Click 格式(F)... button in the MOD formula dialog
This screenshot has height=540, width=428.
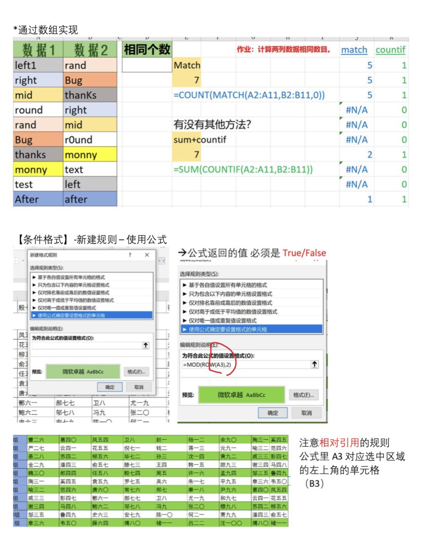[x=304, y=395]
